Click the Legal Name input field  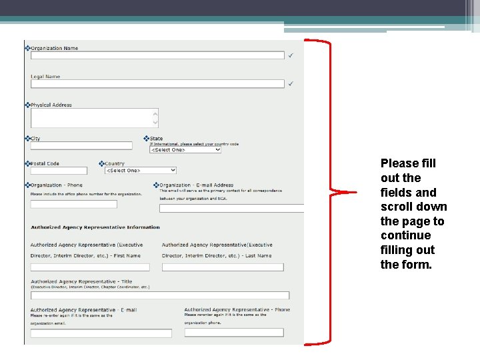click(157, 84)
